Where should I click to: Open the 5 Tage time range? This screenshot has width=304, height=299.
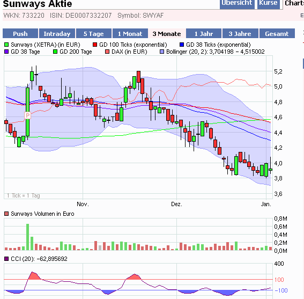click(94, 34)
